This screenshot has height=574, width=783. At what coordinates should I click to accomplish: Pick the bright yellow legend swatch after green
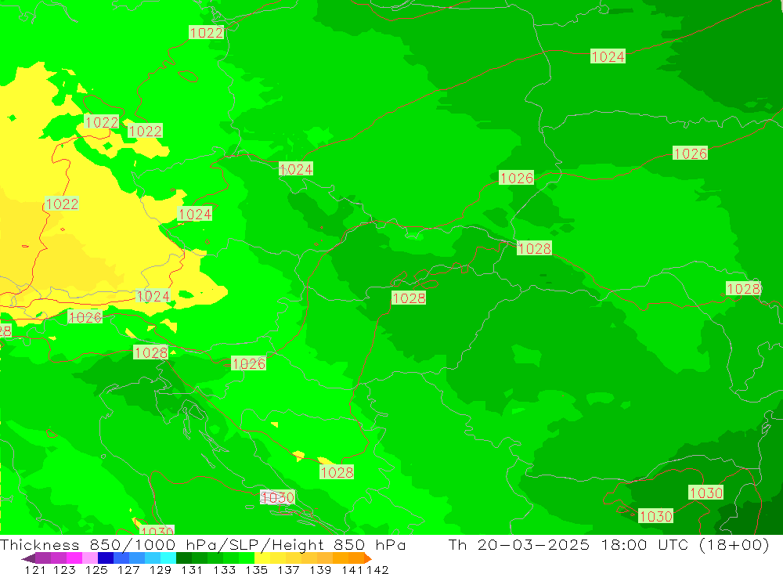click(x=262, y=558)
